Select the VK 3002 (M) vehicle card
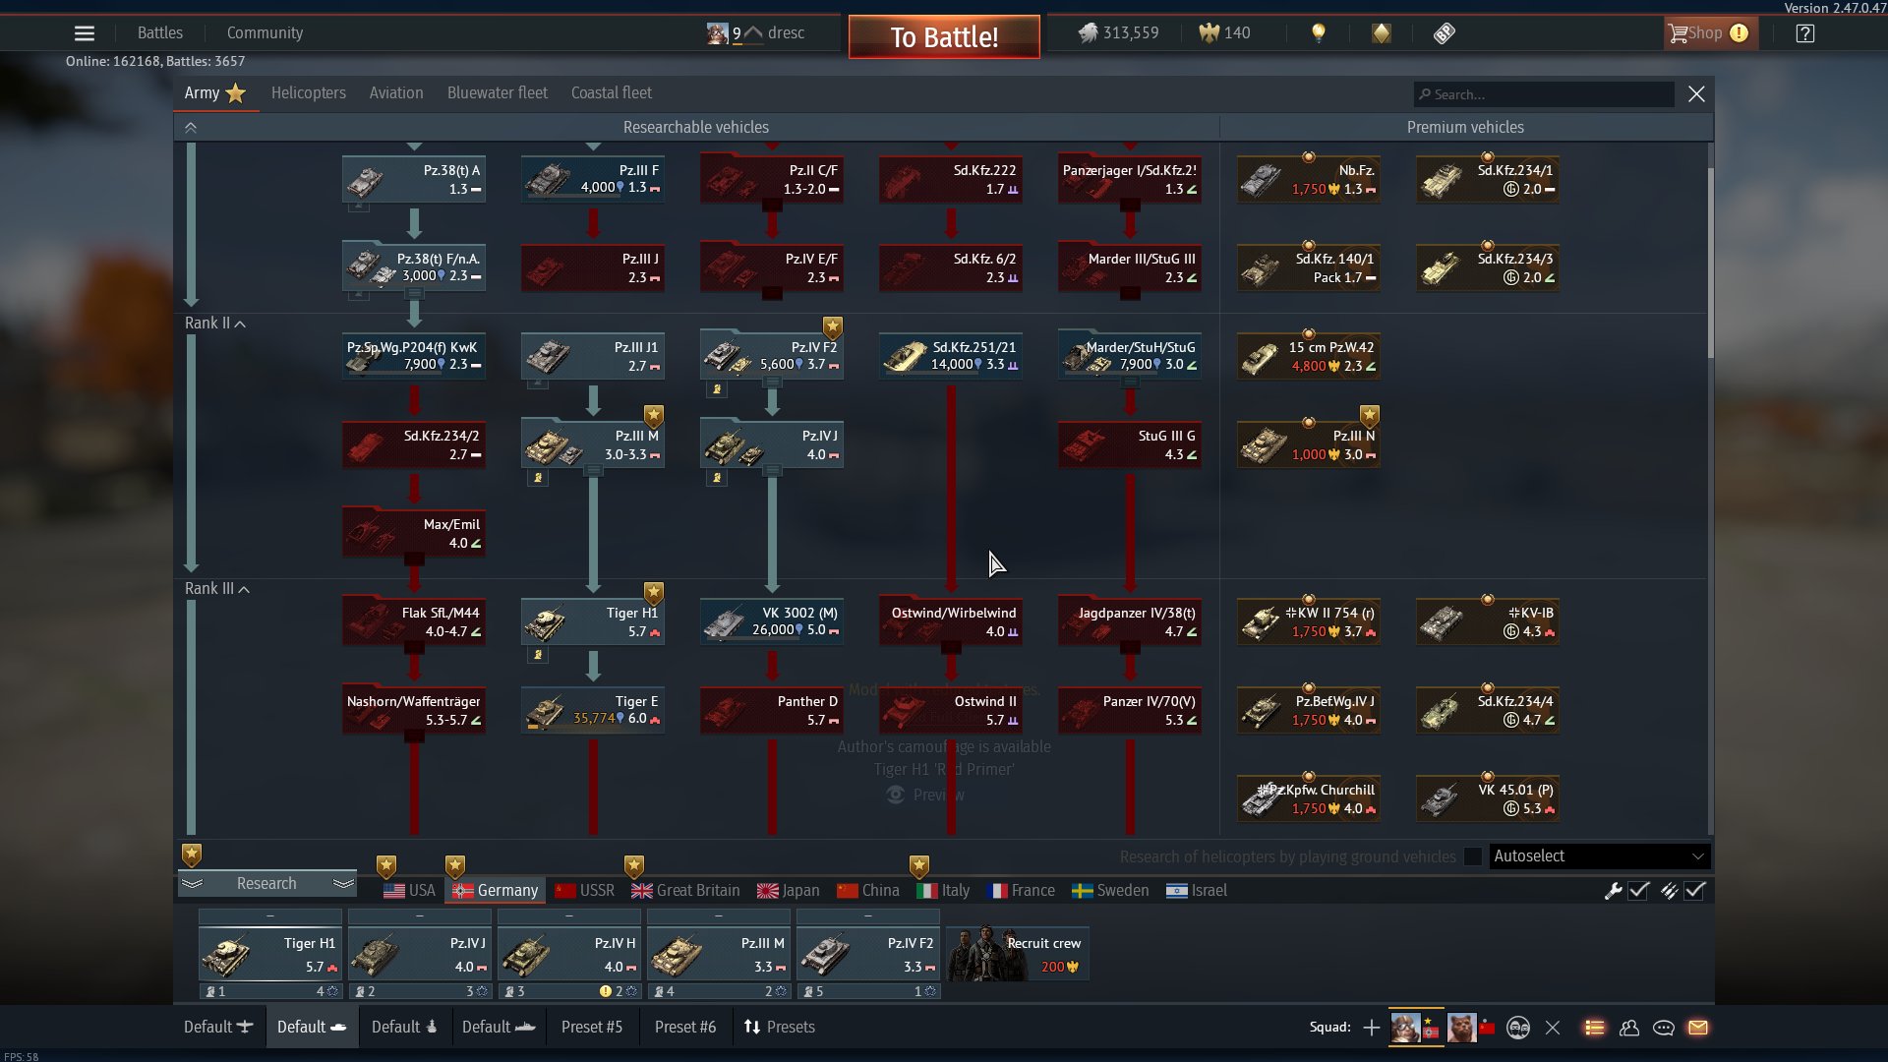 (772, 621)
